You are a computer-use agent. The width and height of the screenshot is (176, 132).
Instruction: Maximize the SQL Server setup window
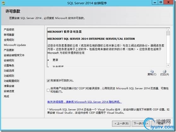pos(161,2)
